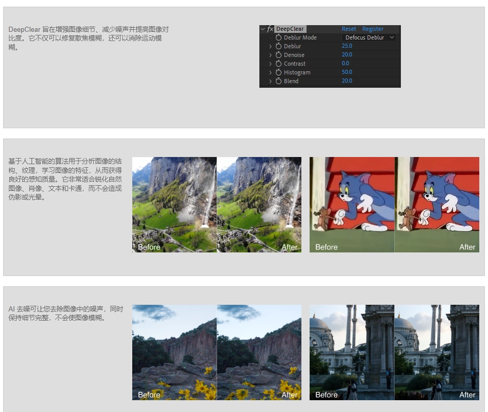This screenshot has width=488, height=412.
Task: Click the Blend value 20.0
Action: pos(347,81)
